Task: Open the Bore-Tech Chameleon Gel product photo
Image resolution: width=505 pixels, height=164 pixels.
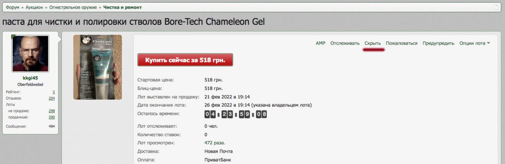Action: [98, 67]
